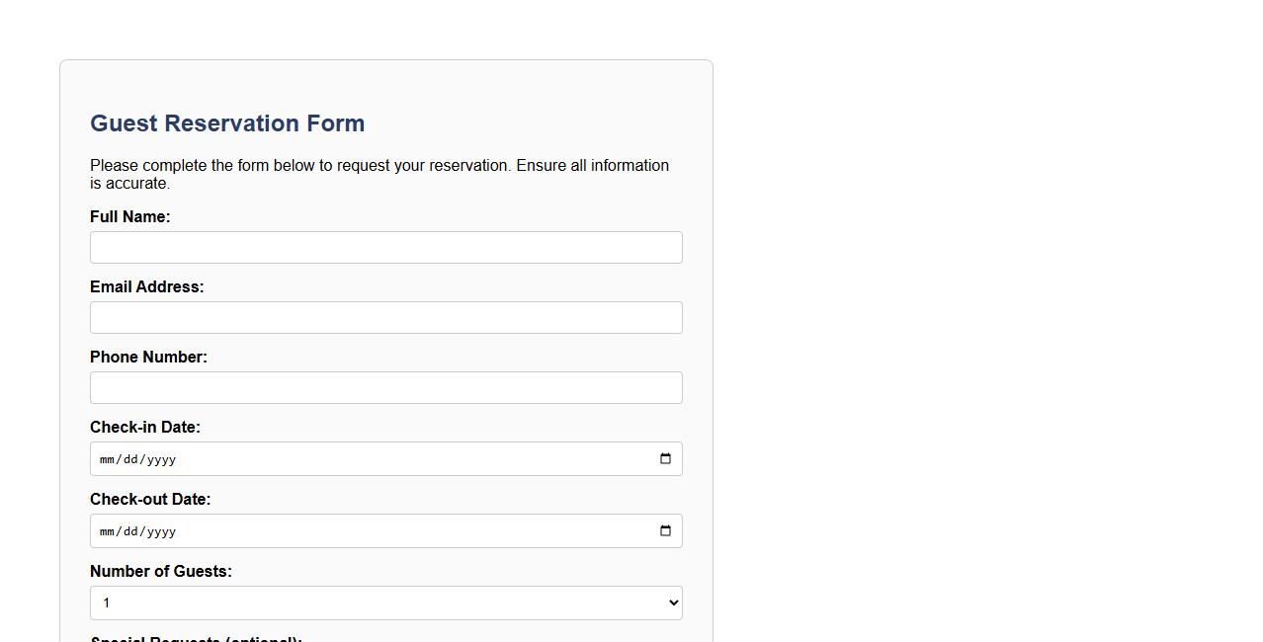This screenshot has width=1263, height=642.
Task: Select the month segment of check-in date
Action: [109, 458]
